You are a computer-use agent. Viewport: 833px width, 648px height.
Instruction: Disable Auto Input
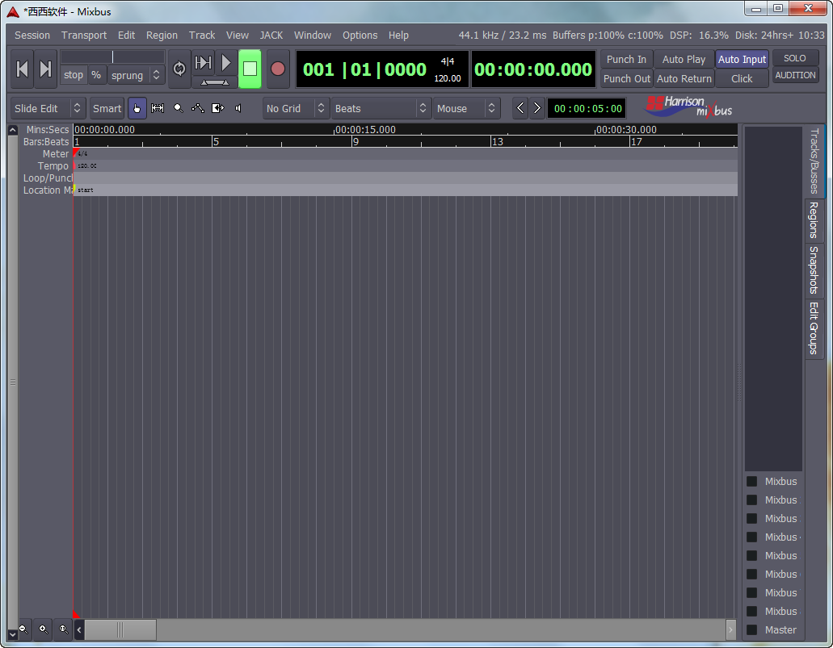pyautogui.click(x=742, y=60)
